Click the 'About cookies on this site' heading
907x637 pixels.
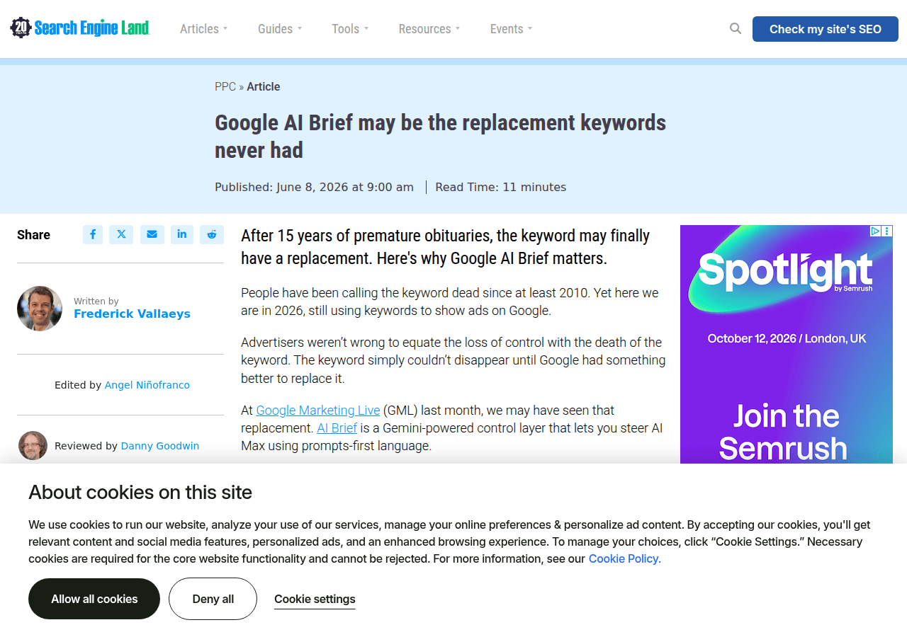[140, 492]
